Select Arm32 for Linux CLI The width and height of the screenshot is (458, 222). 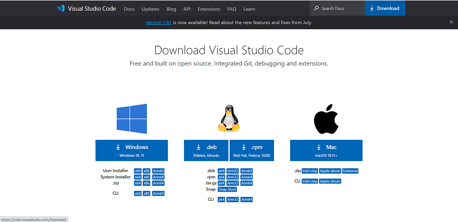(233, 200)
